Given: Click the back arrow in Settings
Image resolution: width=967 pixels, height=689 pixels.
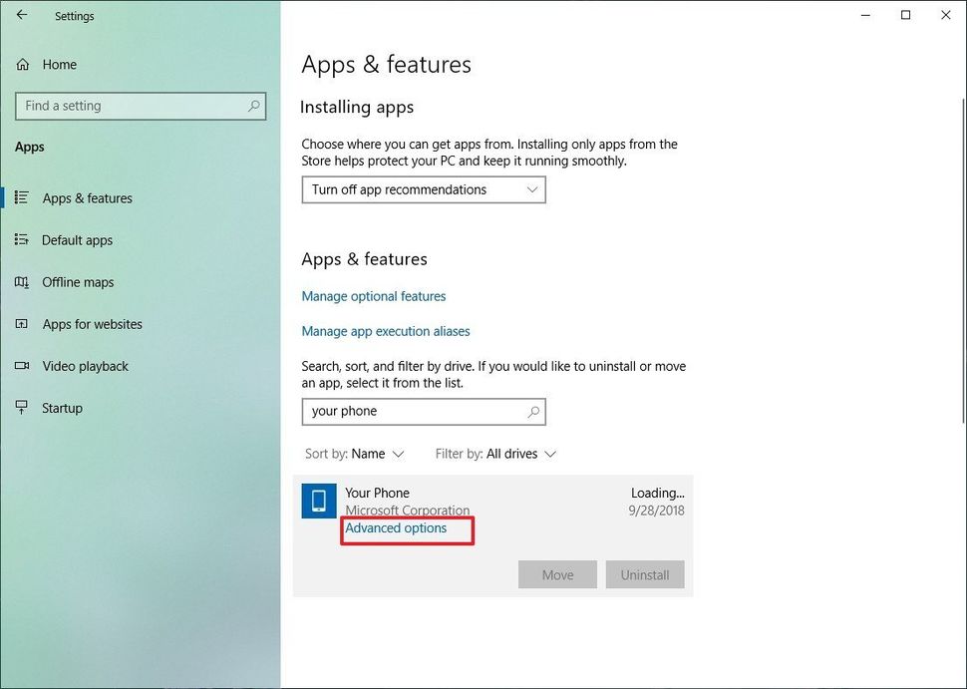Looking at the screenshot, I should pos(22,15).
